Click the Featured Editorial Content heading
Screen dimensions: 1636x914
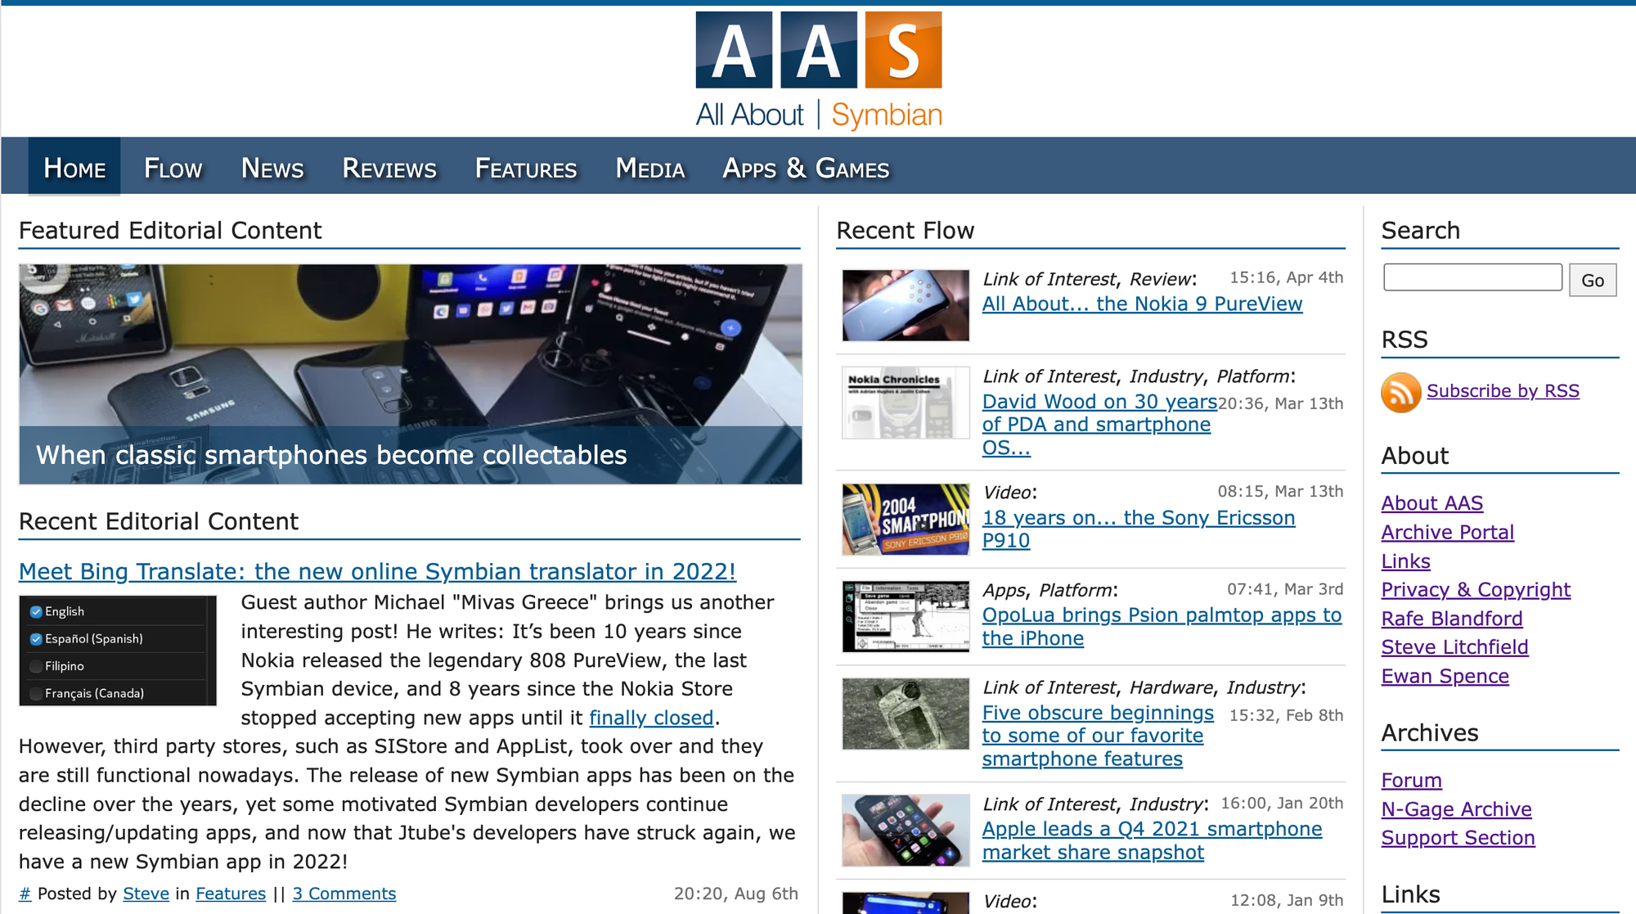pos(170,230)
